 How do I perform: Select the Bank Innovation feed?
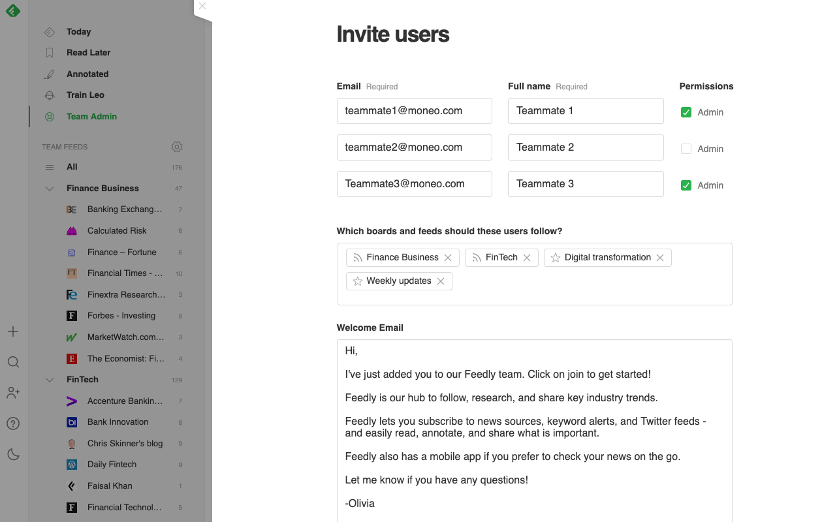click(118, 422)
